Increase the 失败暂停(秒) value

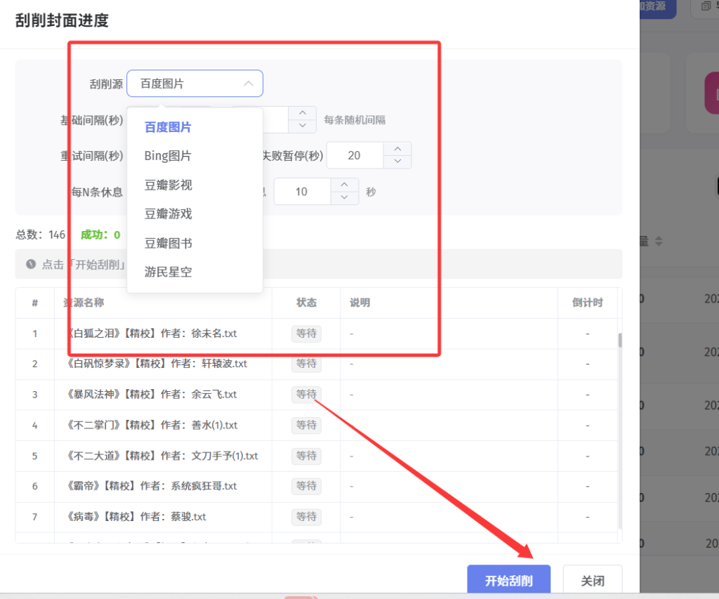[x=397, y=149]
